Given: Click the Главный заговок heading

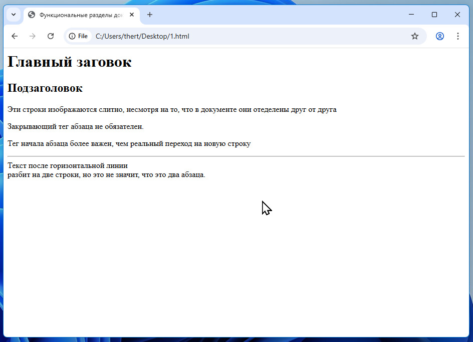Looking at the screenshot, I should click(x=69, y=62).
